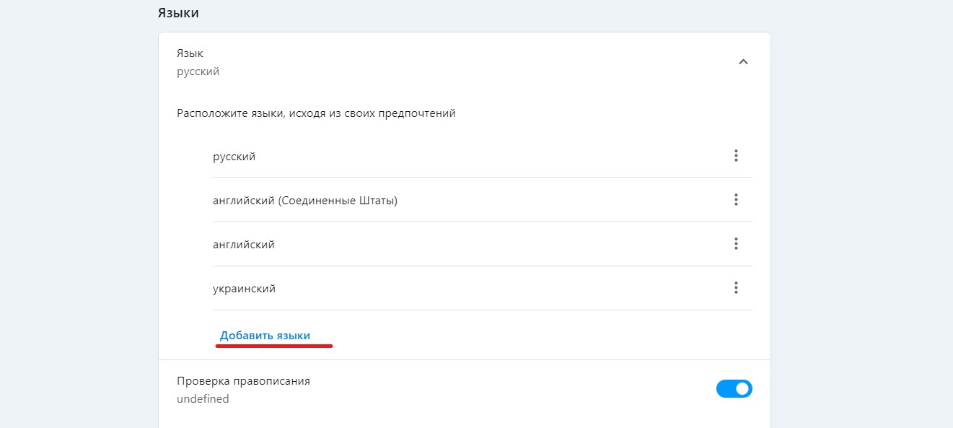Click the Расположите языки instruction text

coord(316,113)
